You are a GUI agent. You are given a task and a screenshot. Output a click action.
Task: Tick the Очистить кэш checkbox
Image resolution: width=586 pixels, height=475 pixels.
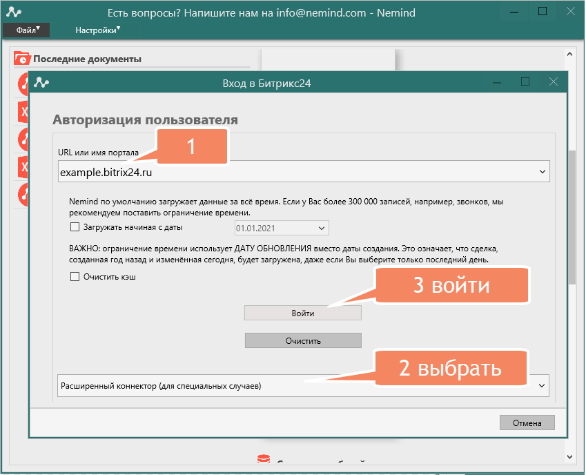(75, 277)
